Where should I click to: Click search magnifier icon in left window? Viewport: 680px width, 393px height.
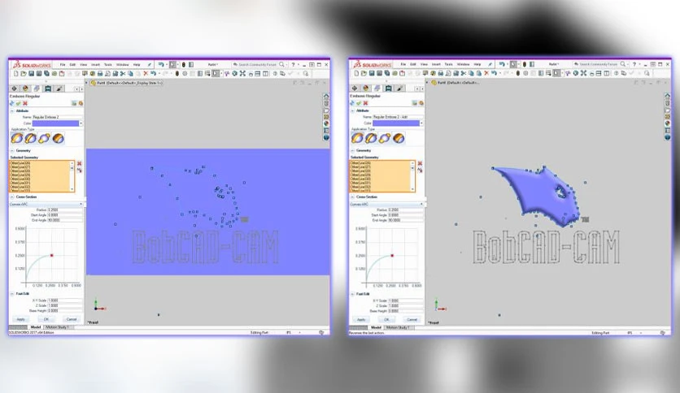[281, 64]
